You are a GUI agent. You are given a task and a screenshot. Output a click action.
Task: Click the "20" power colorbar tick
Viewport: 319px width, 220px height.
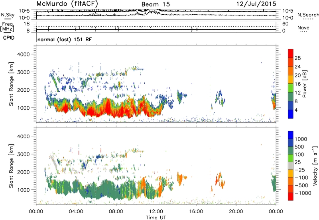(x=297, y=75)
